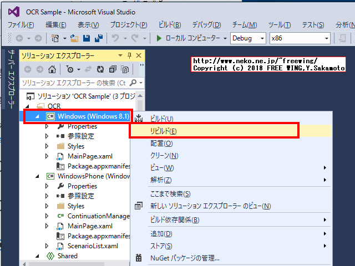
Task: Open the ファイル(F) menu
Action: click(x=21, y=24)
